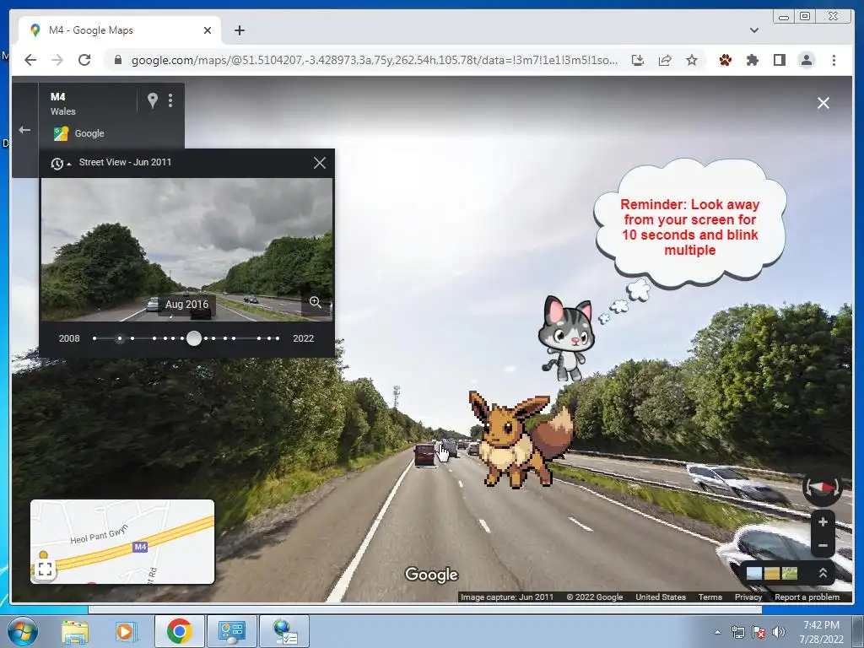
Task: Click the location pin icon beside M4
Action: (x=153, y=100)
